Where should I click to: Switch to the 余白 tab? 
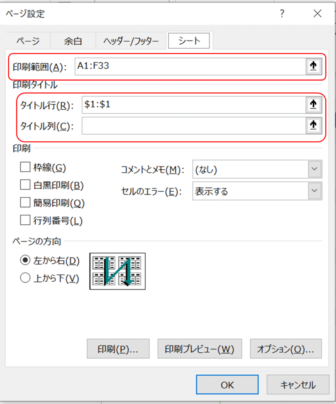coord(73,41)
